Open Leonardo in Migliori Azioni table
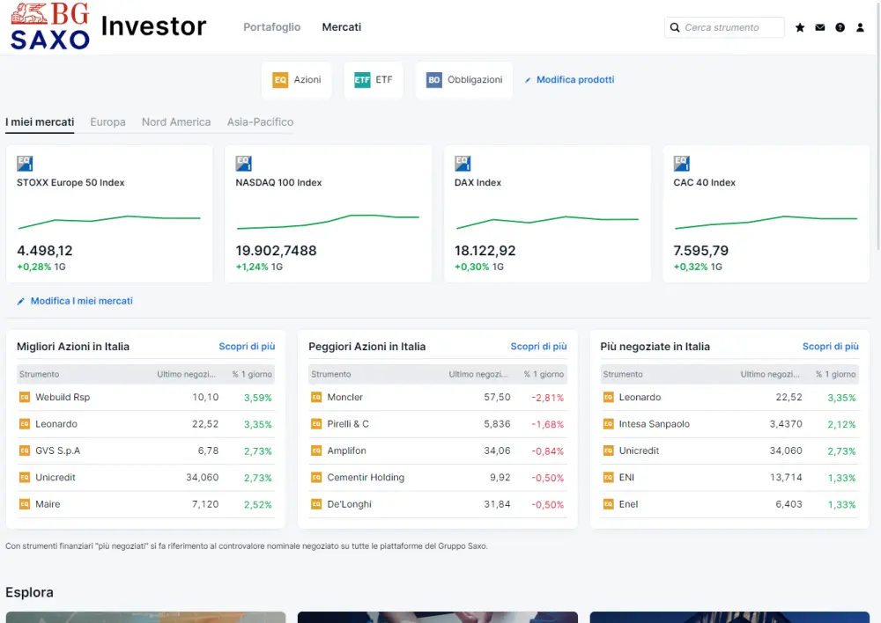 point(146,424)
